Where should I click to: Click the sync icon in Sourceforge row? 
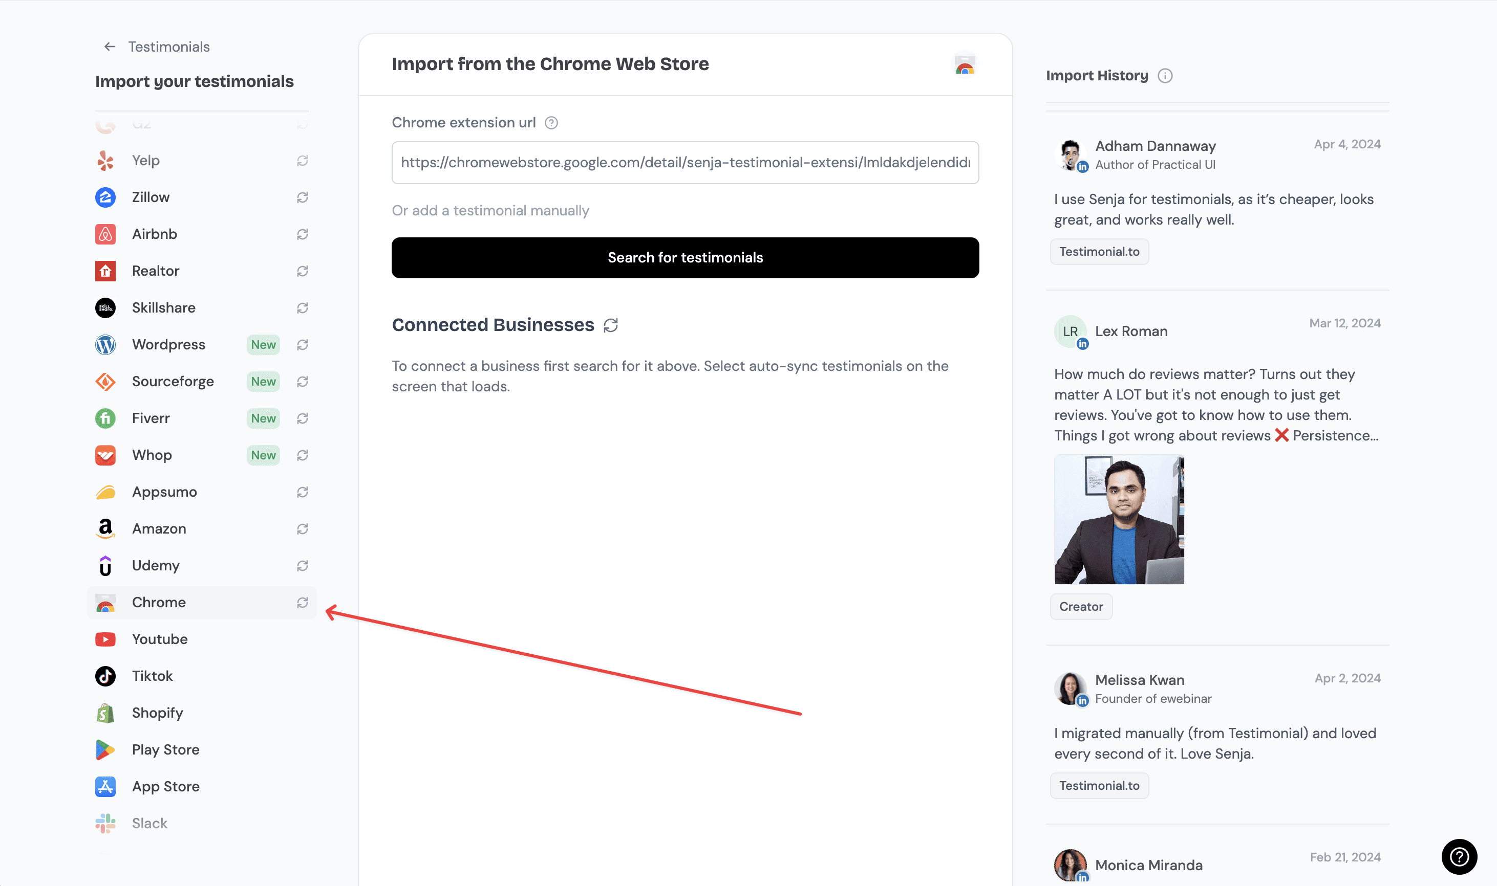click(302, 382)
